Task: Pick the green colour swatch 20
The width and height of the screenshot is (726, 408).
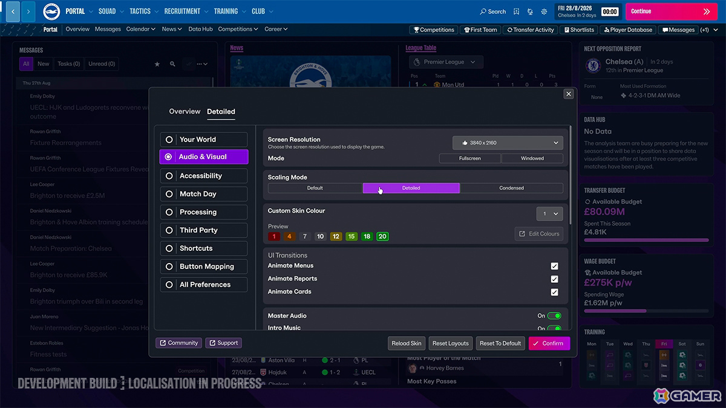Action: (382, 236)
